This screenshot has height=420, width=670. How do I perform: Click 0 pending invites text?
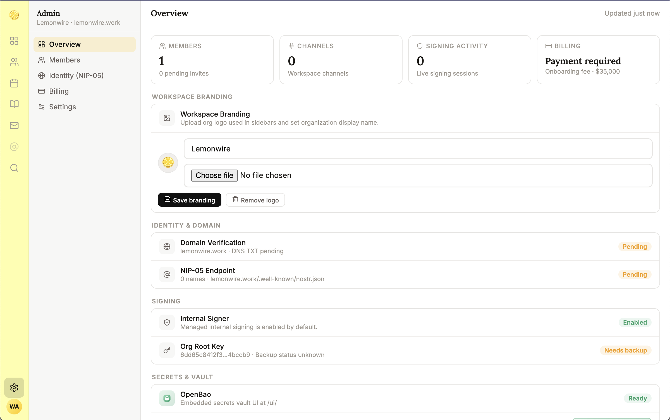coord(184,73)
